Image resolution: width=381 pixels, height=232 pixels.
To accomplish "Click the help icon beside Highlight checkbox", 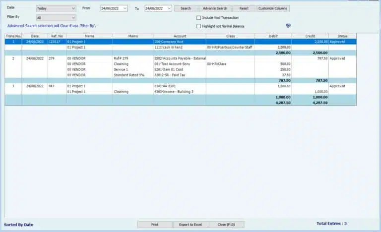I will click(x=288, y=26).
